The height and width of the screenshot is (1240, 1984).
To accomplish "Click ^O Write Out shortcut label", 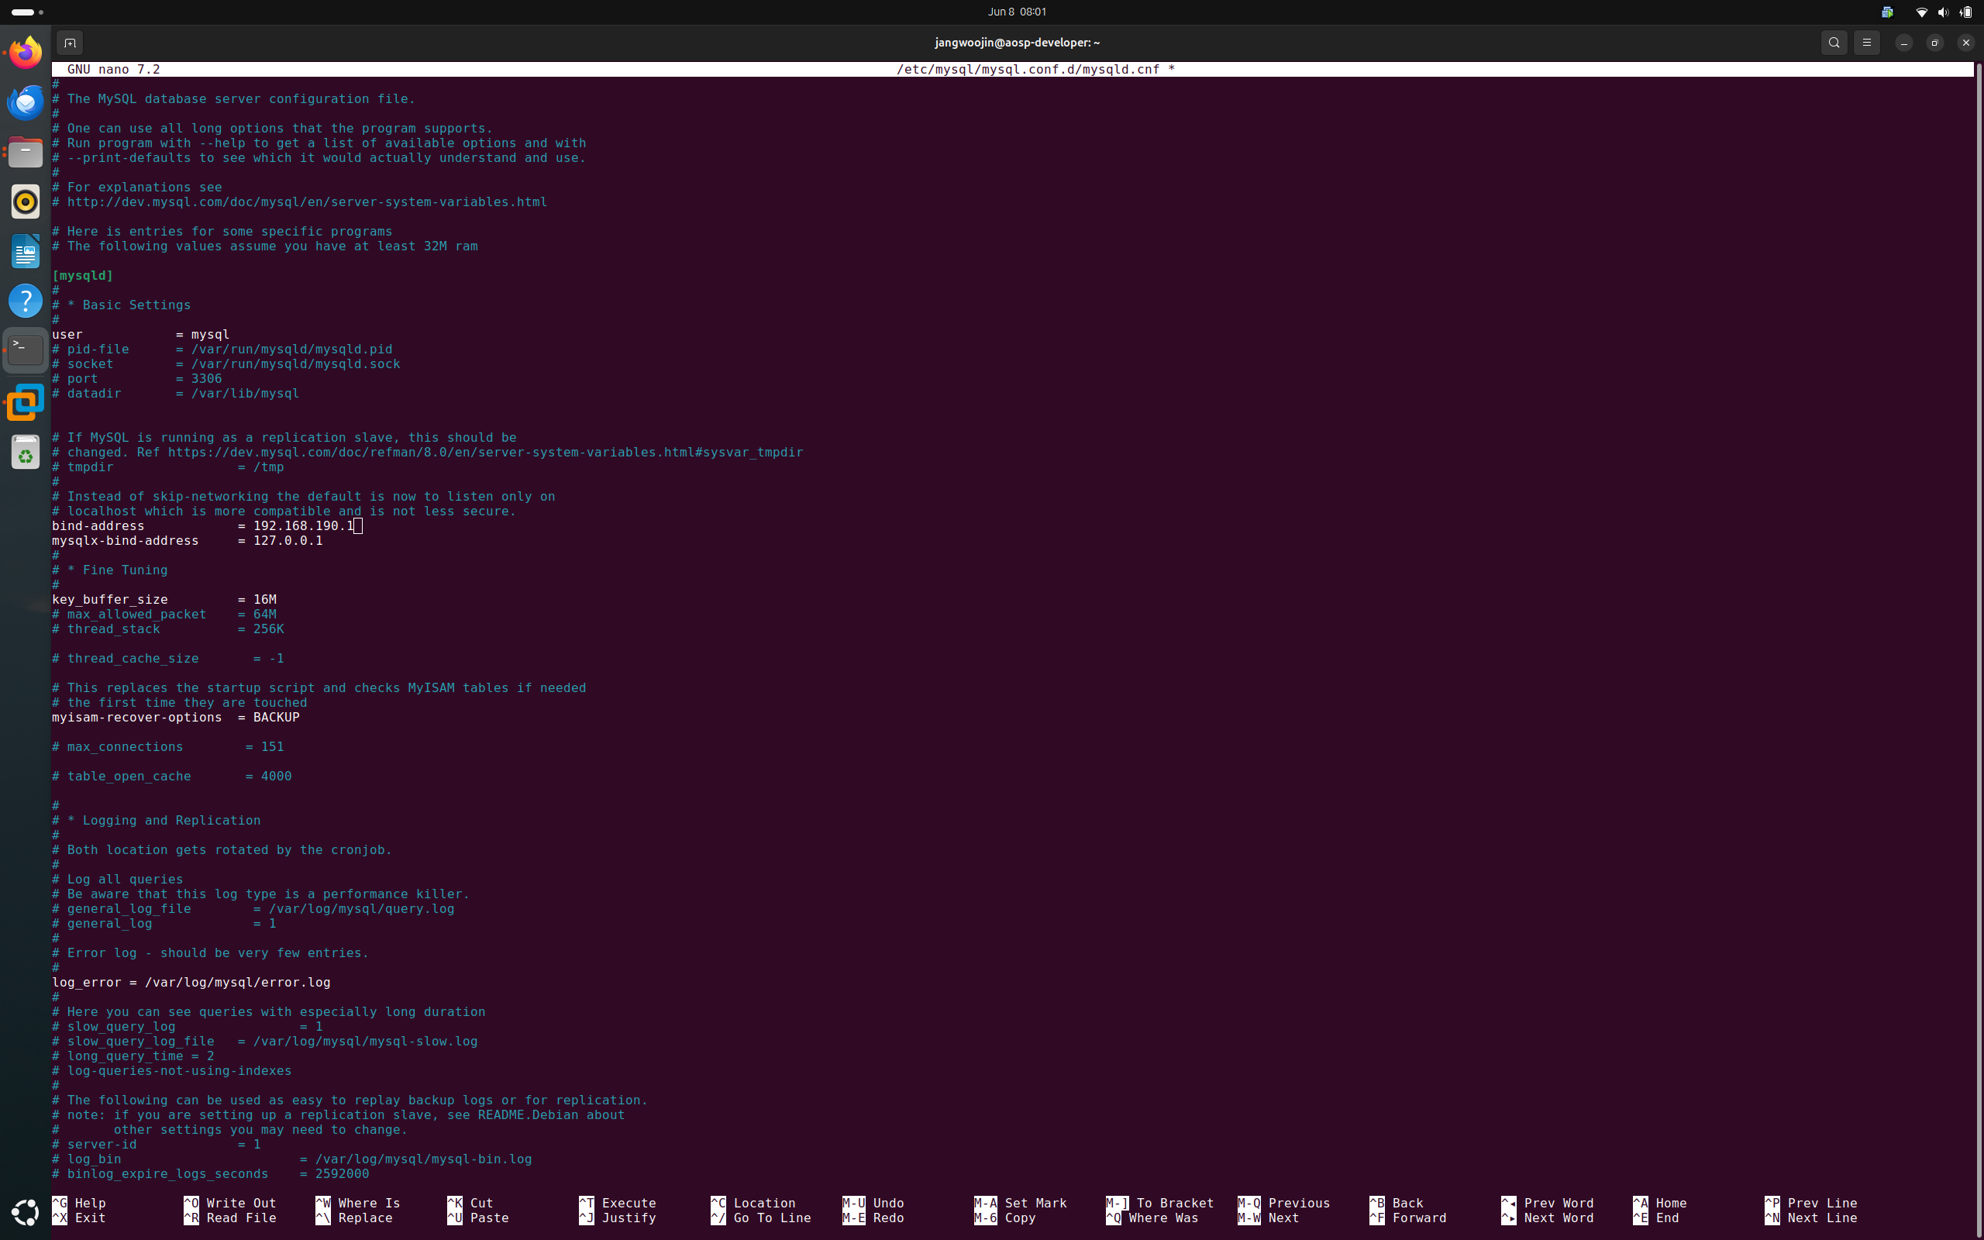I will 229,1203.
